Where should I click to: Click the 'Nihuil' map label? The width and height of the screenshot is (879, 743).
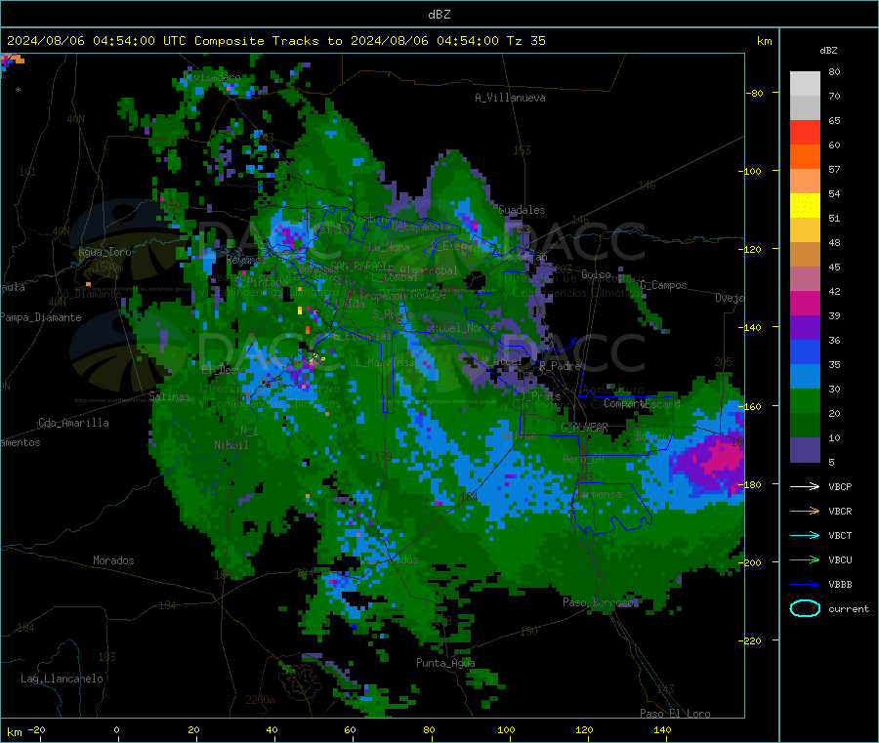click(230, 445)
